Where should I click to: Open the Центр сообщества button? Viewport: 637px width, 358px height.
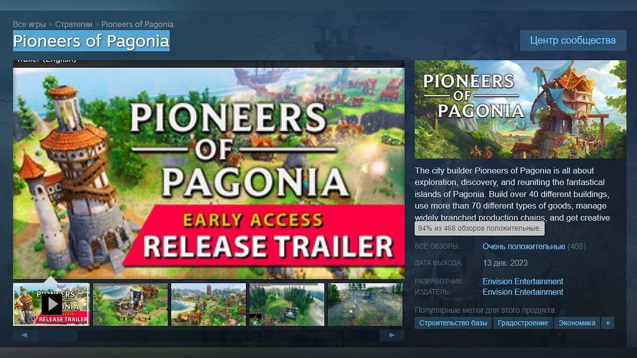[x=573, y=40]
